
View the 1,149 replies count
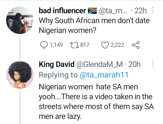[x=56, y=45]
